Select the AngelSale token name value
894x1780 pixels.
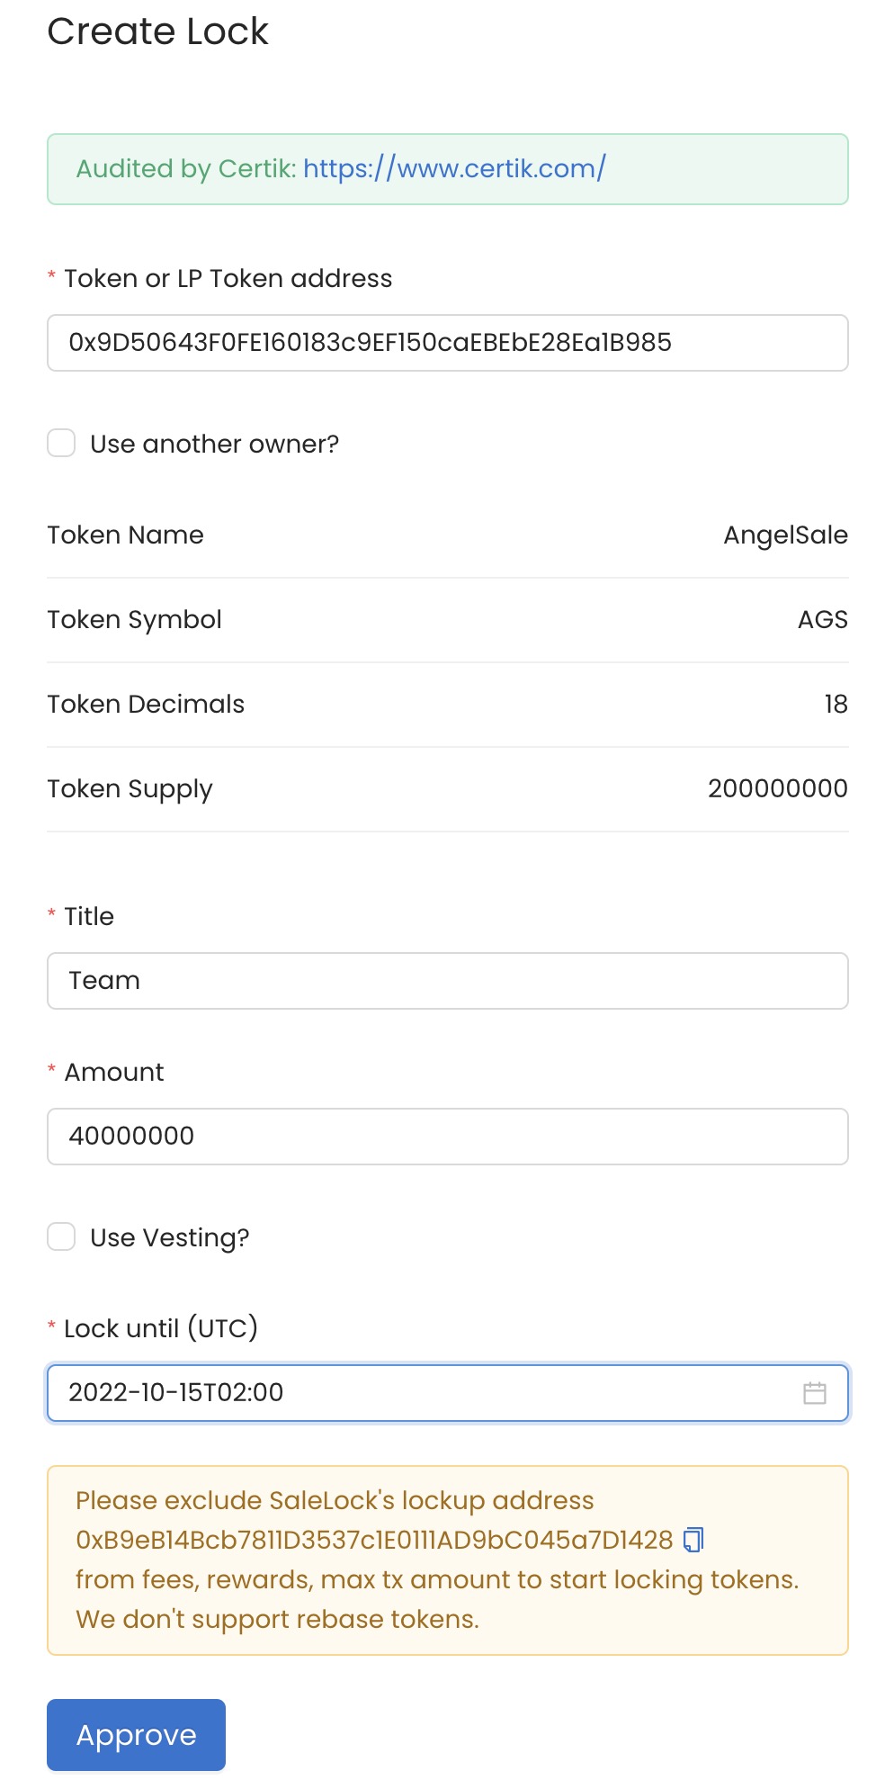click(x=785, y=535)
